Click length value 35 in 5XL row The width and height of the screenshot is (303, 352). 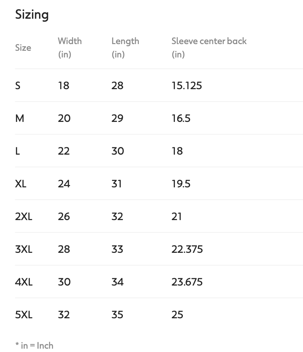tap(117, 315)
